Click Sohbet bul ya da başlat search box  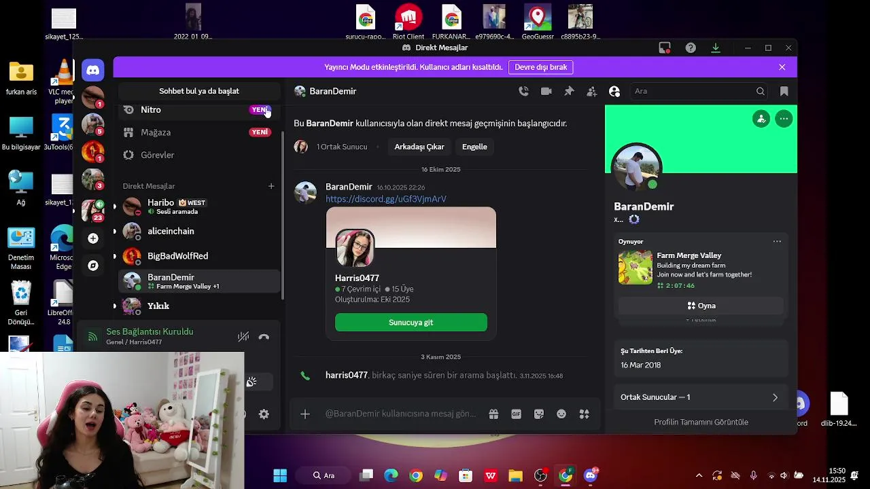pos(199,91)
